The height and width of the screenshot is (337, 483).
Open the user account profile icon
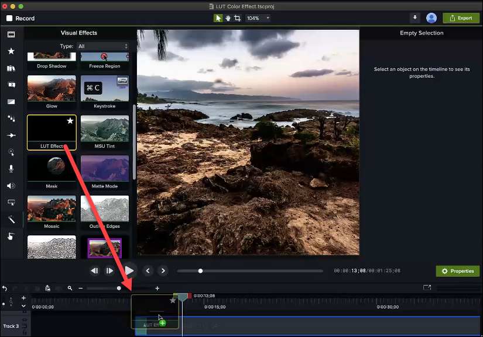[431, 18]
